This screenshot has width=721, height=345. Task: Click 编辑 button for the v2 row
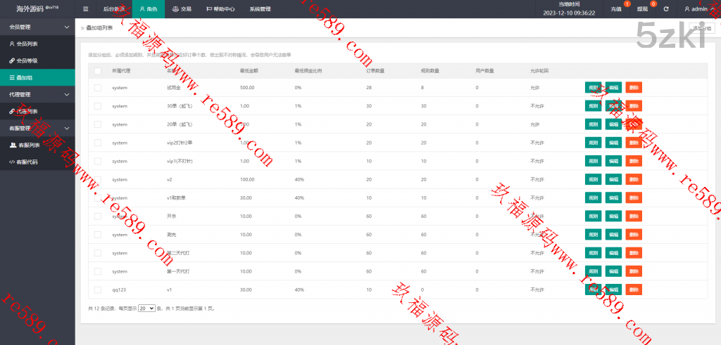pyautogui.click(x=613, y=179)
